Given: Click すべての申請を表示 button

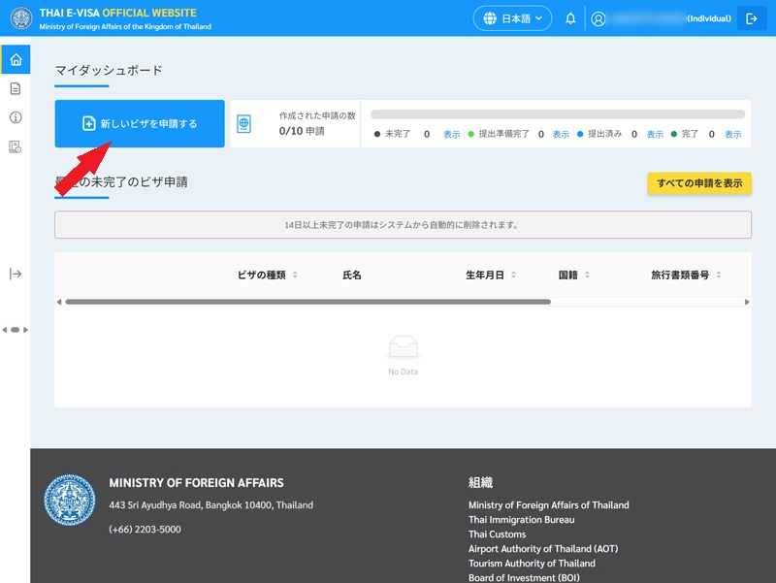Looking at the screenshot, I should pos(699,183).
